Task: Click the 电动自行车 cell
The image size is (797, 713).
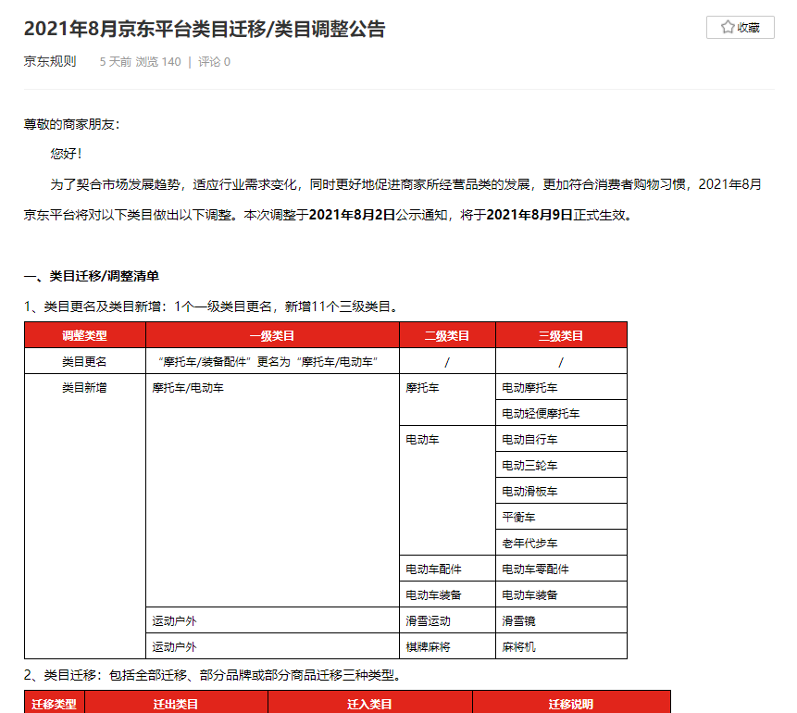Action: [561, 440]
